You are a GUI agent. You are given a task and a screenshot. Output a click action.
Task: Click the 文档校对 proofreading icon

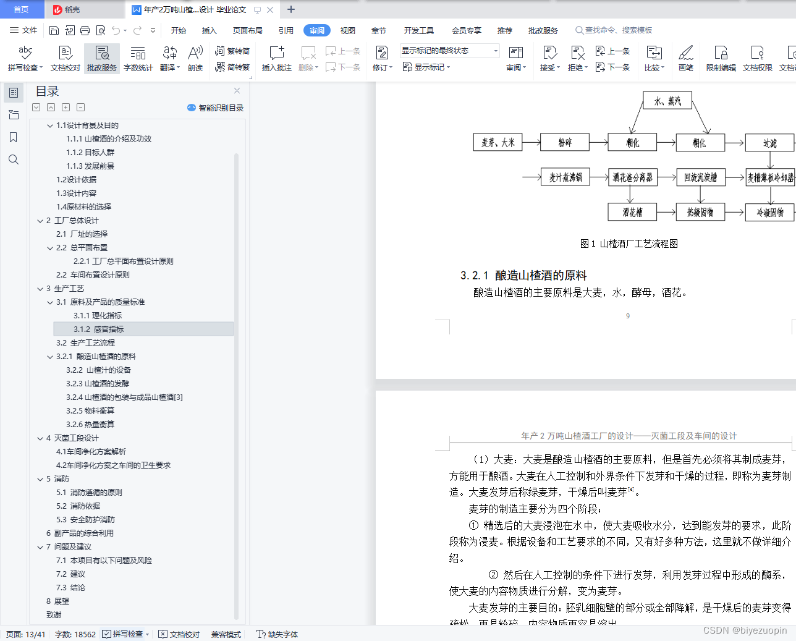pyautogui.click(x=66, y=59)
